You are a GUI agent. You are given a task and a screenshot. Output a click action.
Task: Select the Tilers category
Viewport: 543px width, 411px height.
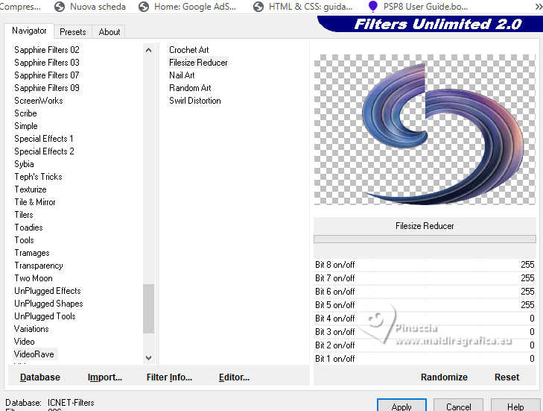[x=24, y=215]
